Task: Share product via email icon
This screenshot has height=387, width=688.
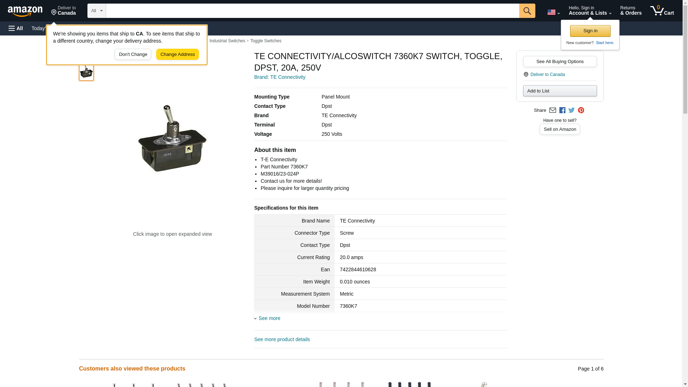Action: [x=553, y=110]
